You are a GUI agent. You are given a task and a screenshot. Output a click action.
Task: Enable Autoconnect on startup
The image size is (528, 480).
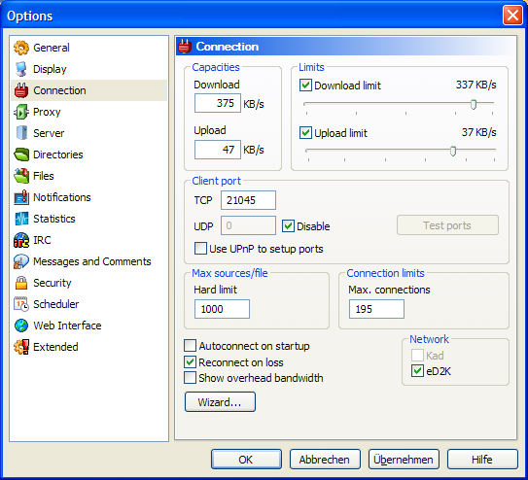click(x=191, y=346)
